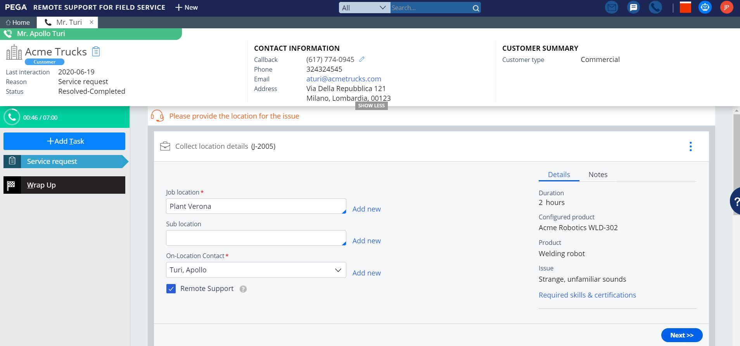
Task: Click the Next >> button
Action: [x=682, y=335]
